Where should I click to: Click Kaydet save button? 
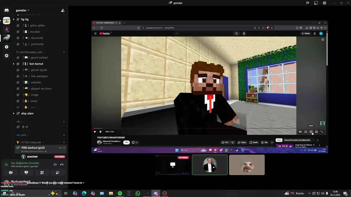coord(254,142)
